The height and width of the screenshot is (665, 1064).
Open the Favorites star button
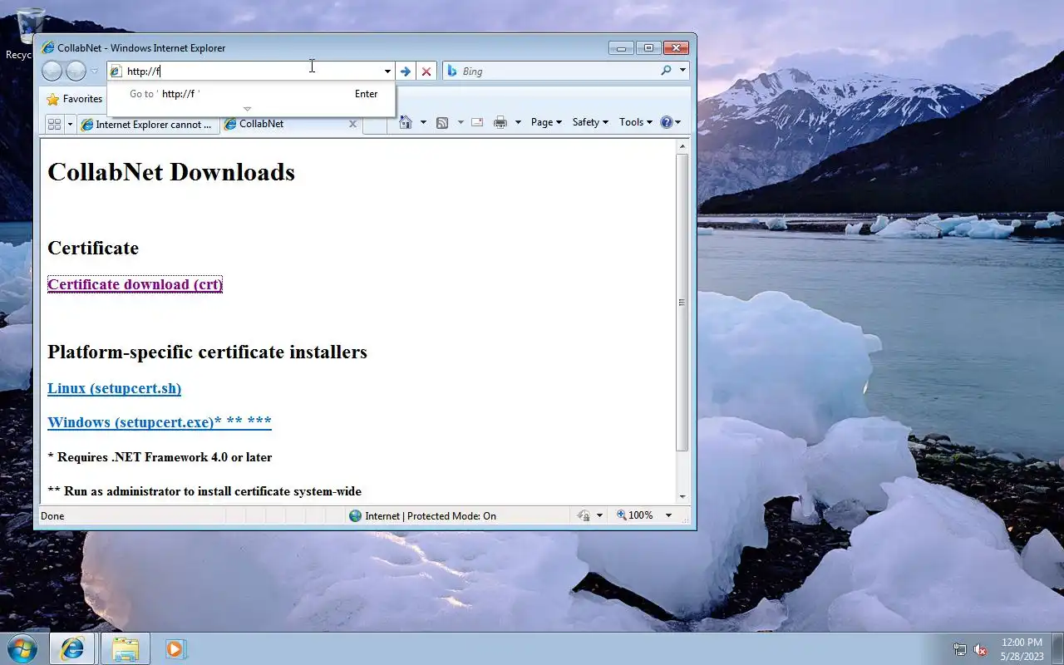[74, 99]
